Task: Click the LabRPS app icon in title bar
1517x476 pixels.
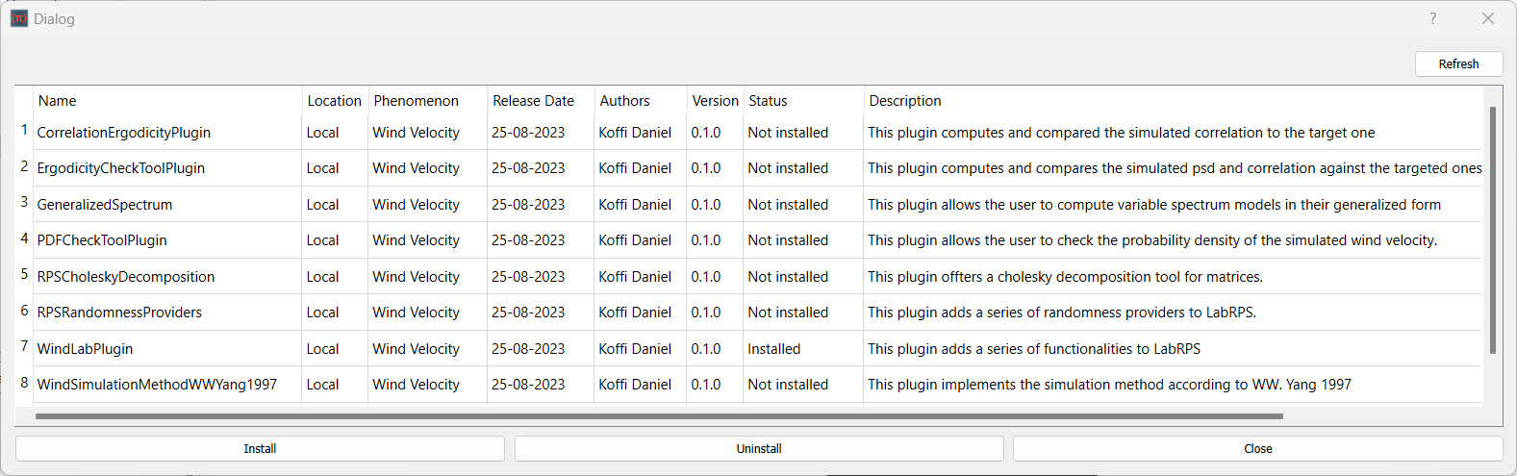Action: 19,18
